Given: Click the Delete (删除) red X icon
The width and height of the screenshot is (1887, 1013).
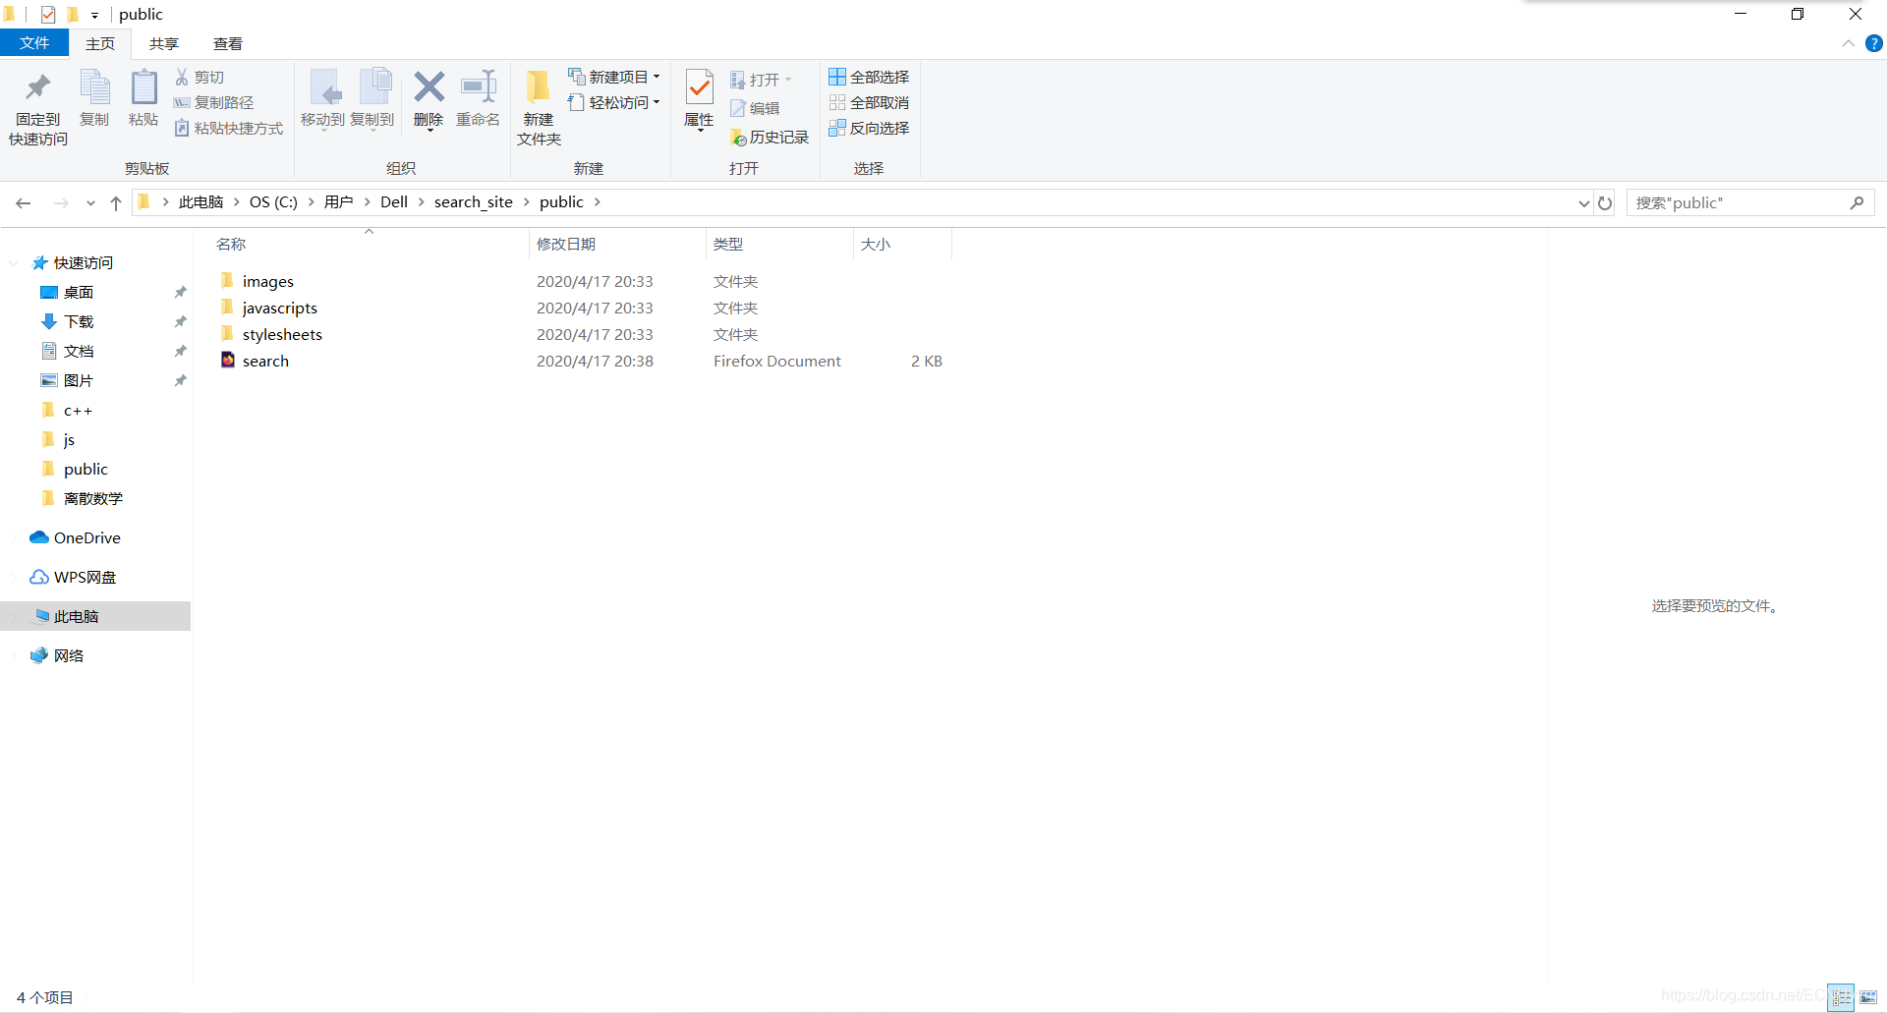Looking at the screenshot, I should point(429,86).
